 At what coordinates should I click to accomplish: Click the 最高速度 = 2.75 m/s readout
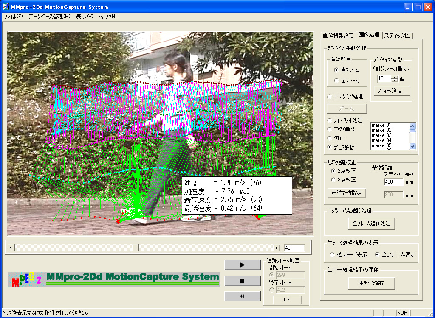click(x=223, y=200)
